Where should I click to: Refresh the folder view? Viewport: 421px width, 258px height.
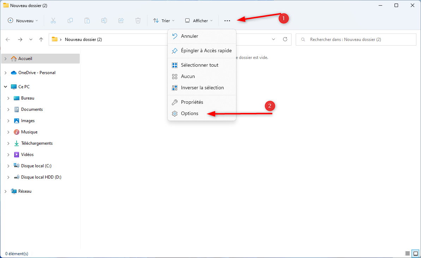click(x=285, y=39)
